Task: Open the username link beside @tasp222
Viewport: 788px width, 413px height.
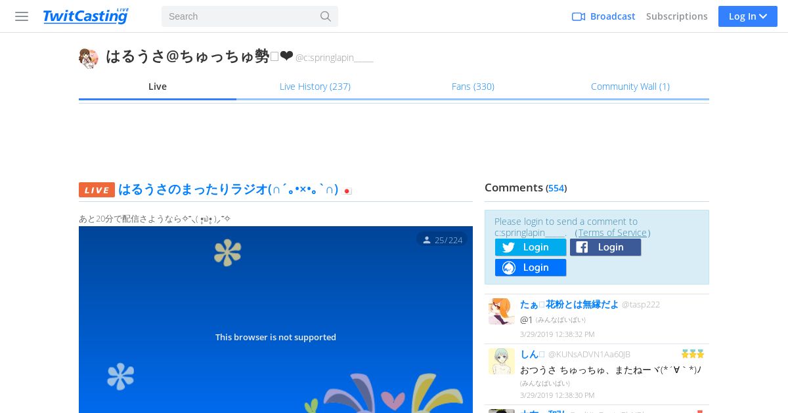Action: 569,304
